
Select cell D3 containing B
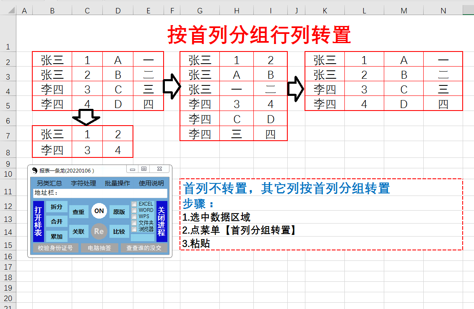point(118,75)
